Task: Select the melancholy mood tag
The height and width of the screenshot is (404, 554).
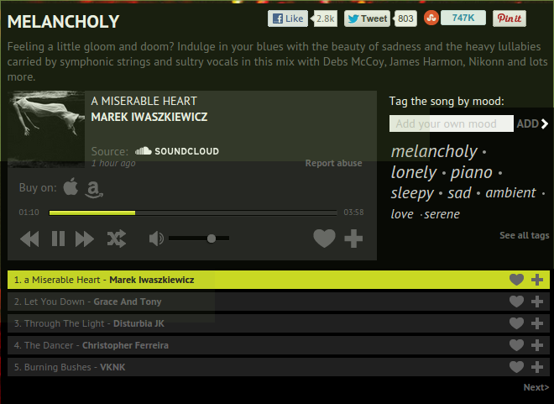Action: click(x=434, y=152)
